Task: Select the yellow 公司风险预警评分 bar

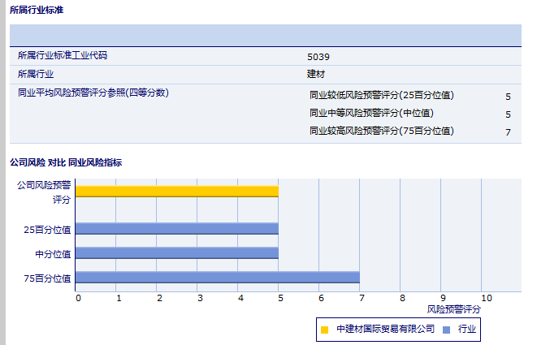Action: click(177, 191)
